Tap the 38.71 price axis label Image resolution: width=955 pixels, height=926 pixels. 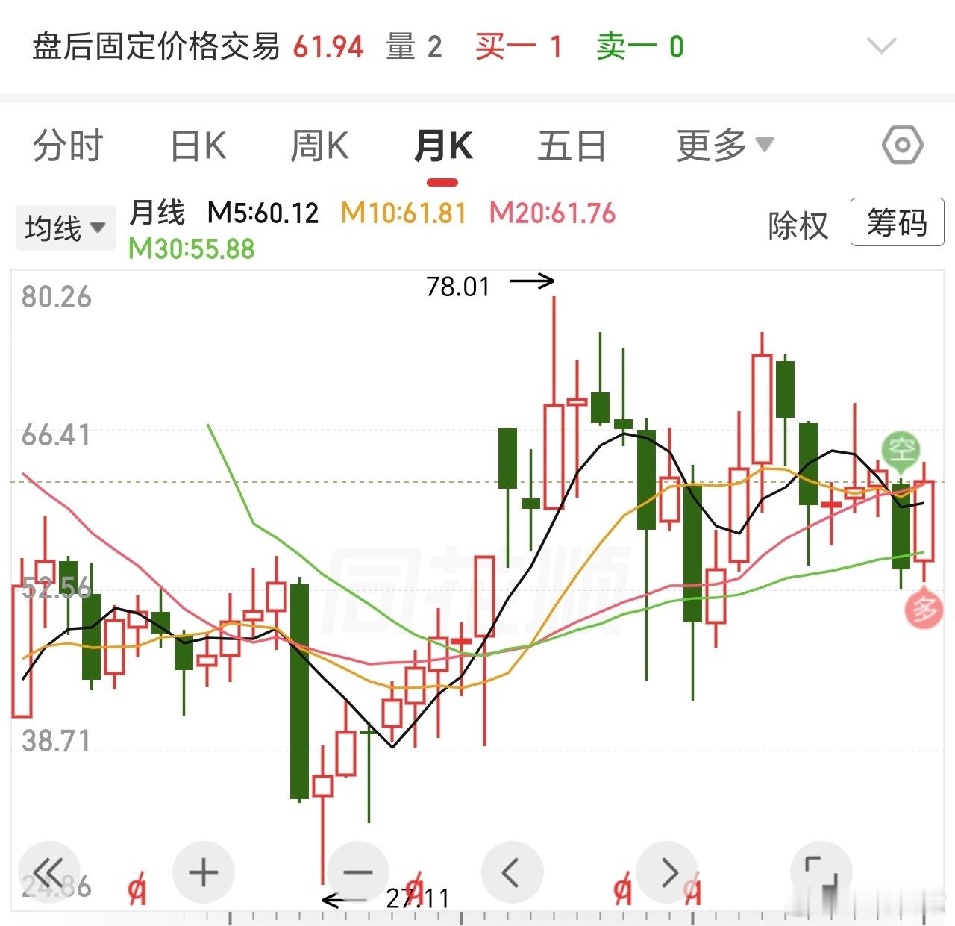coord(57,741)
